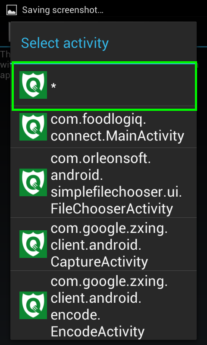Image resolution: width=207 pixels, height=345 pixels.
Task: Select the zxing CaptureActivity list item
Action: pyautogui.click(x=103, y=244)
